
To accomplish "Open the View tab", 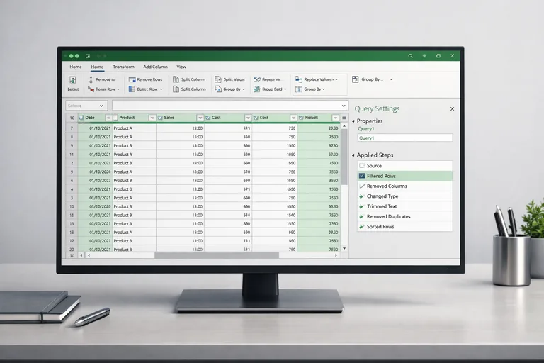I will click(x=181, y=67).
